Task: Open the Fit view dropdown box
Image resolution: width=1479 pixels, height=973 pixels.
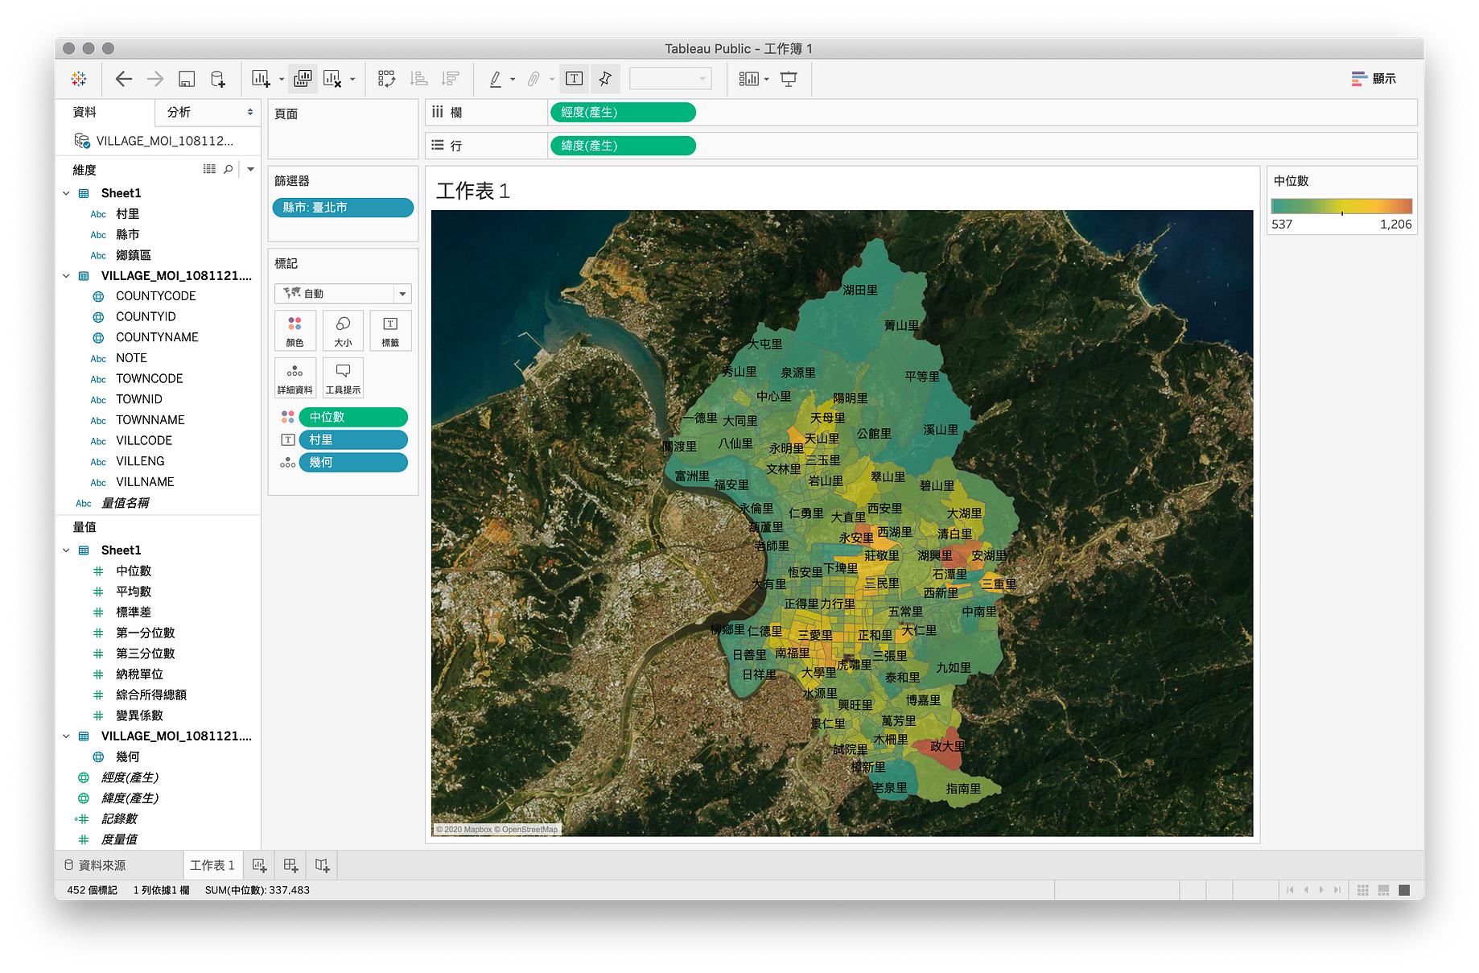Action: [670, 79]
